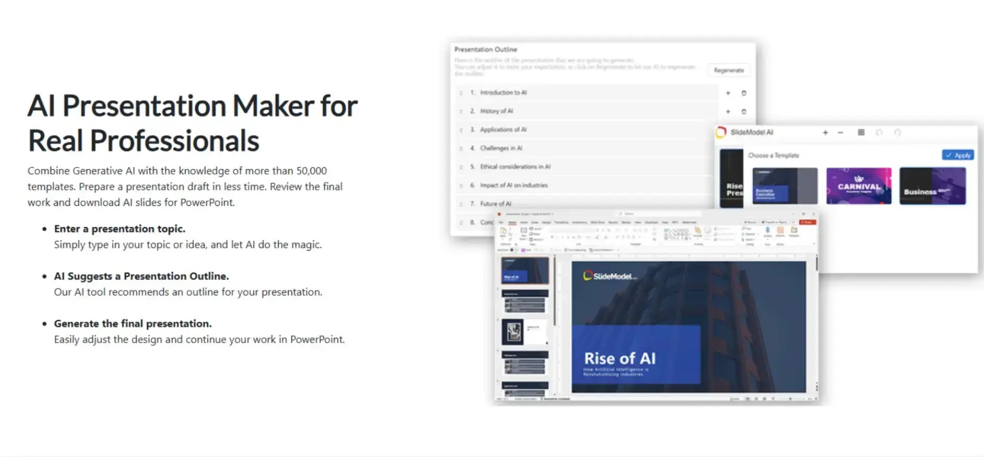Viewport: 984px width, 457px height.
Task: Add item after History of AI
Action: [x=728, y=112]
